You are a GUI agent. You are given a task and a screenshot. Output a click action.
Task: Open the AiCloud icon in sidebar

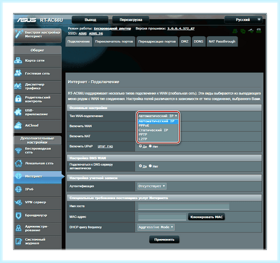(18, 125)
